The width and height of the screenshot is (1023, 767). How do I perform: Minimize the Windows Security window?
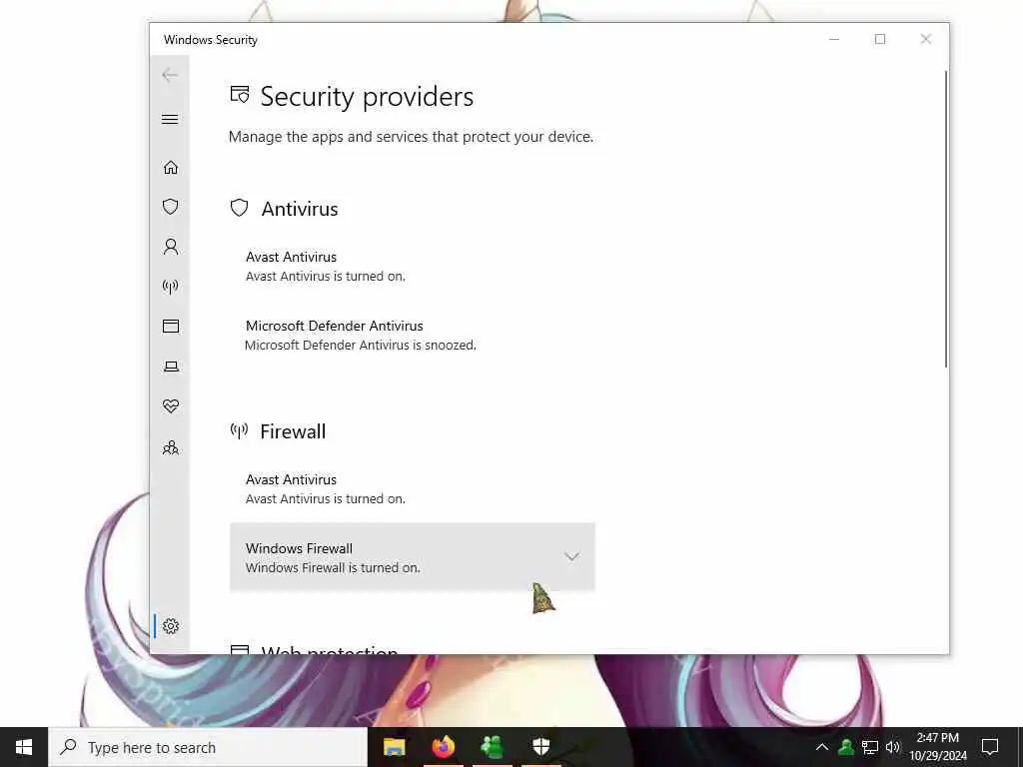point(834,39)
